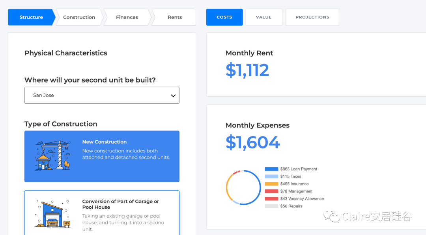The height and width of the screenshot is (235, 426).
Task: Open the PROJECTIONS results tab
Action: 312,17
